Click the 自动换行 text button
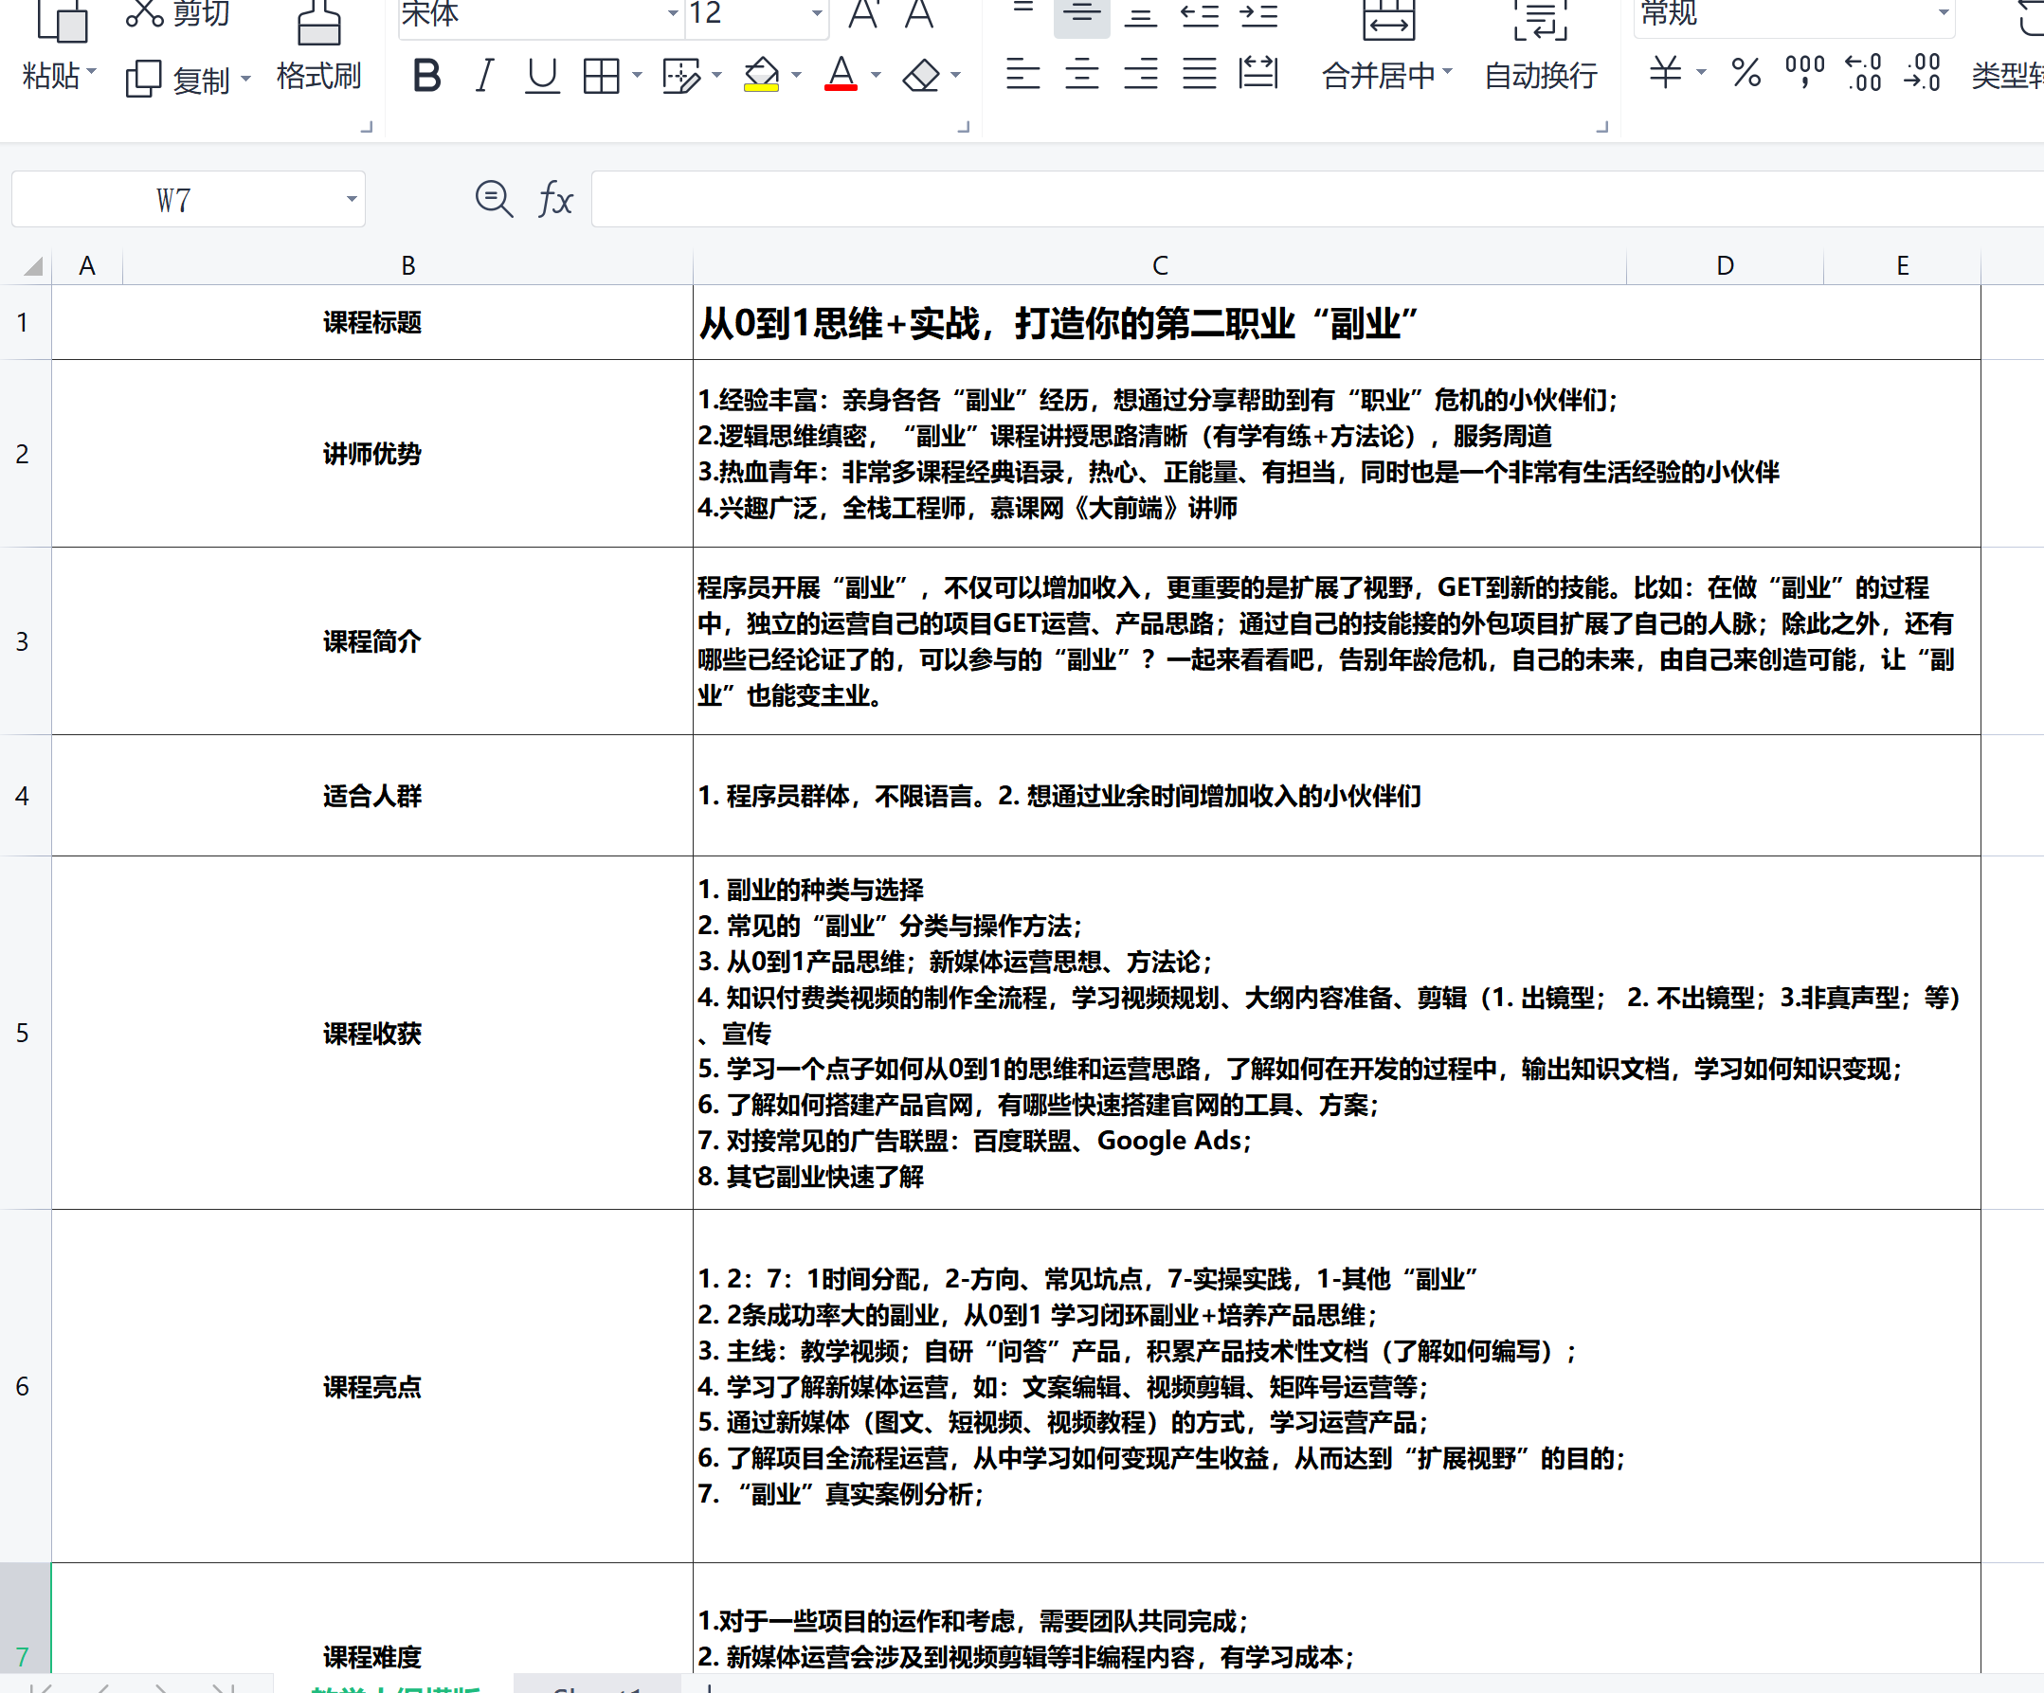2044x1693 pixels. click(1541, 75)
